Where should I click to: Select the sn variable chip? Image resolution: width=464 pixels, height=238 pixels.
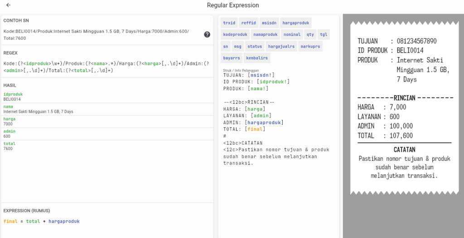point(225,46)
